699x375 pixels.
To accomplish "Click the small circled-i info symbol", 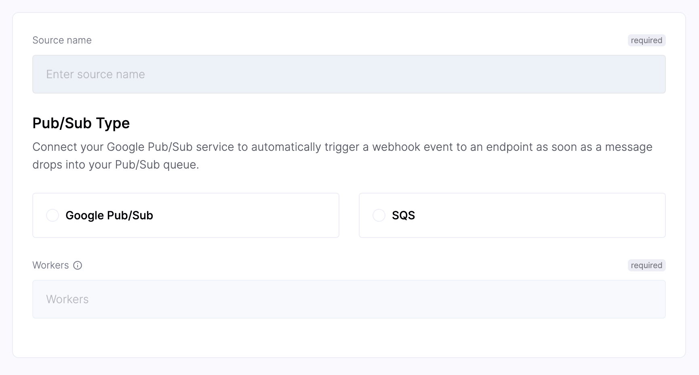I will (x=78, y=265).
